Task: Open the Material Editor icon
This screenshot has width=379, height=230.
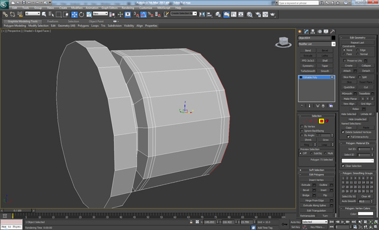Action: point(250,14)
